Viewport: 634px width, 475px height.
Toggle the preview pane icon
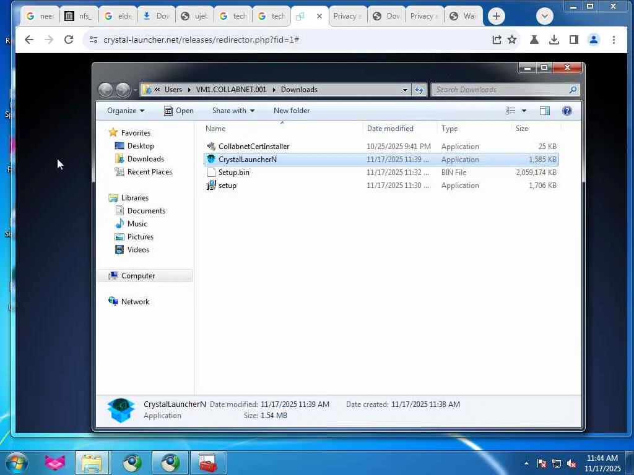click(x=545, y=111)
